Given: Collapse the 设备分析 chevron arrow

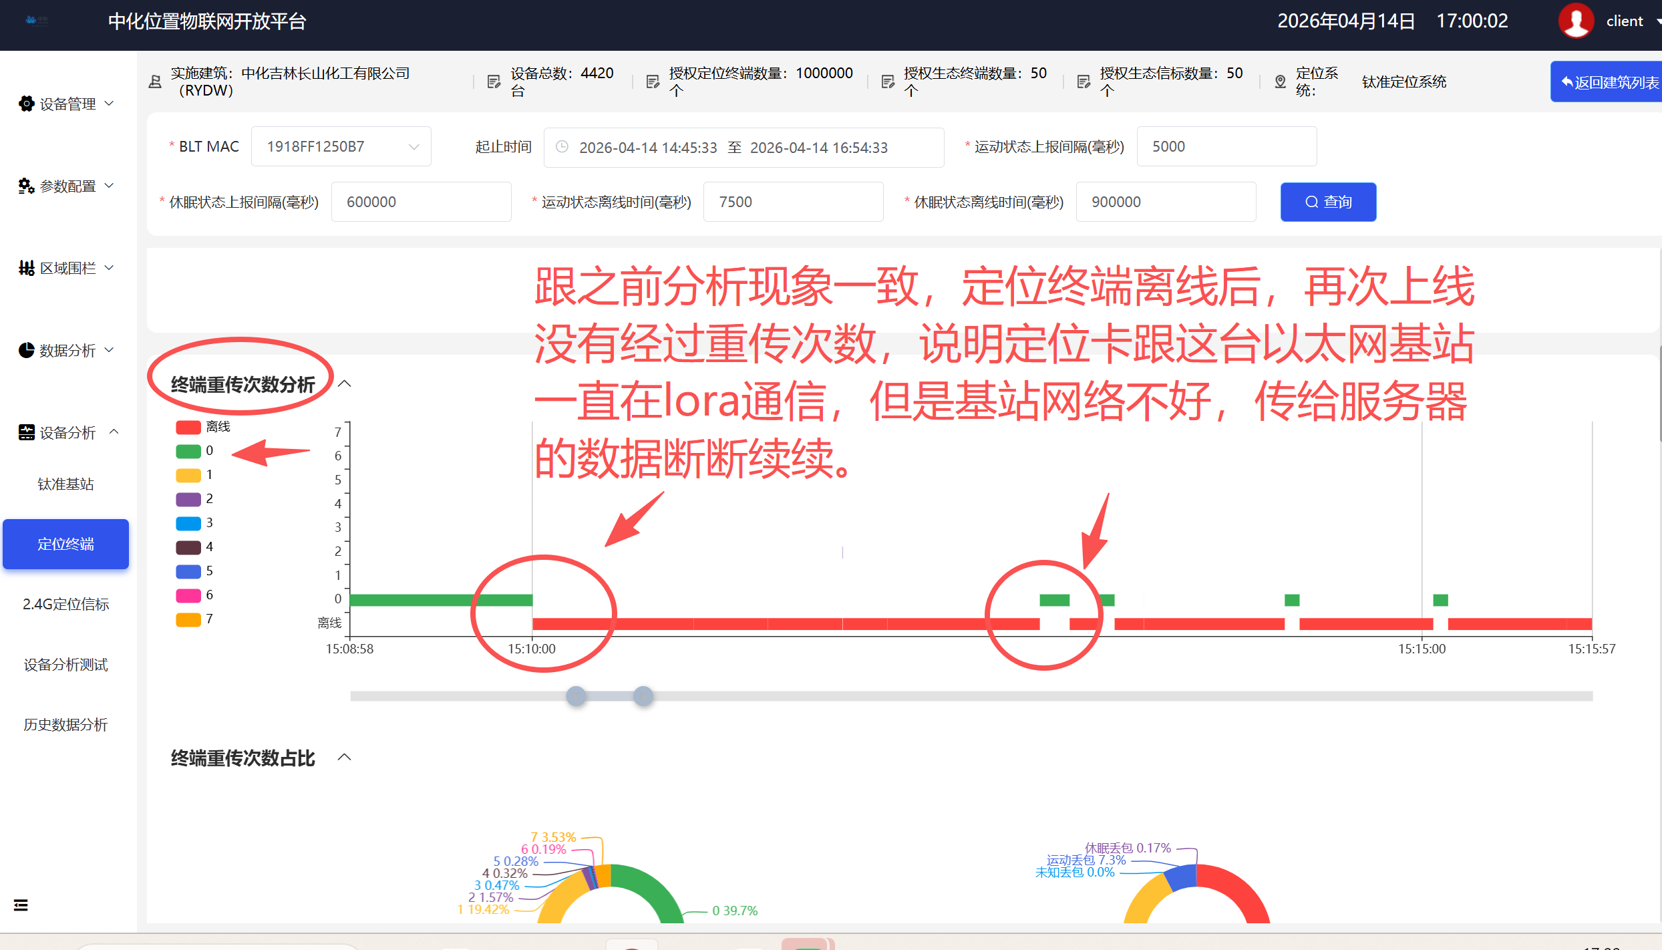Looking at the screenshot, I should 114,432.
